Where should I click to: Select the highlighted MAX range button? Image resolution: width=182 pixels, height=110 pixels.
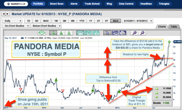(x=116, y=21)
